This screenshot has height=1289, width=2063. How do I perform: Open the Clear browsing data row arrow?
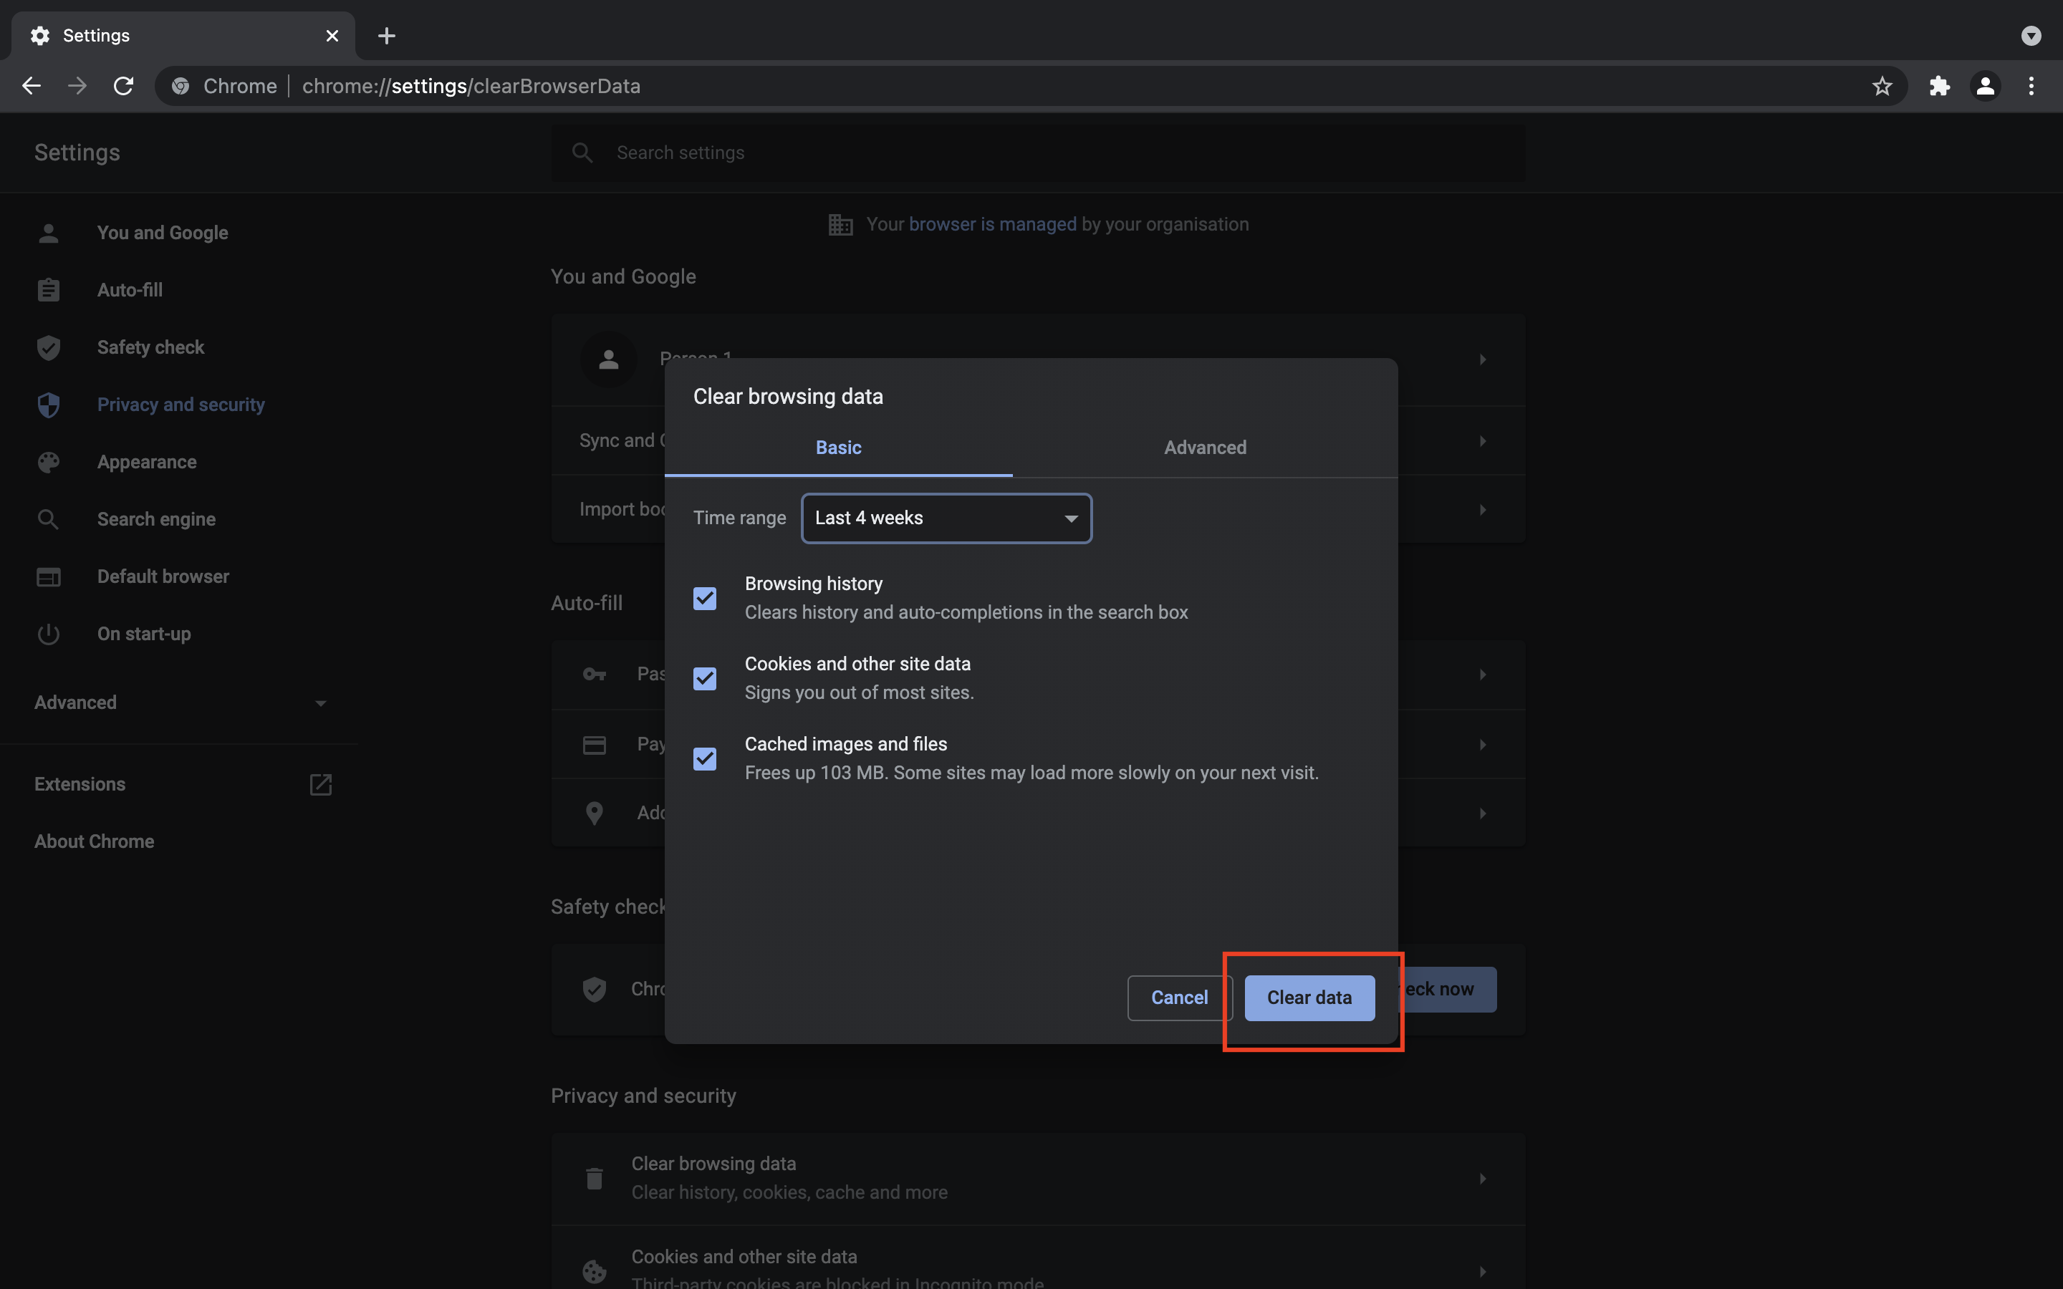[x=1483, y=1178]
